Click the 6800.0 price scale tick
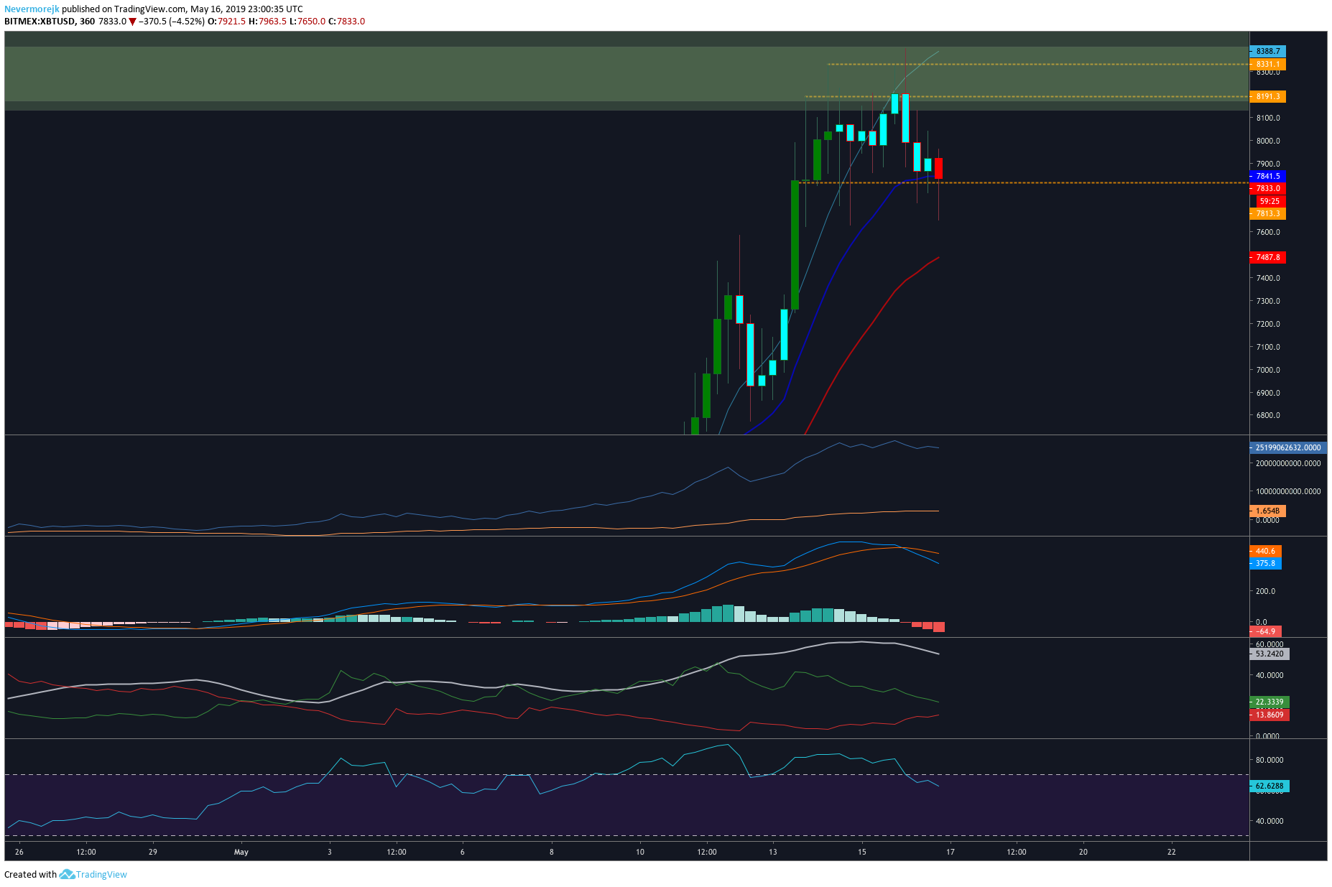Viewport: 1332px width, 887px height. click(1268, 416)
